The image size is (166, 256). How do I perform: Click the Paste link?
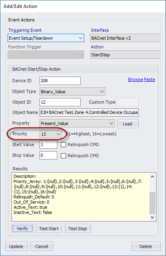[149, 79]
